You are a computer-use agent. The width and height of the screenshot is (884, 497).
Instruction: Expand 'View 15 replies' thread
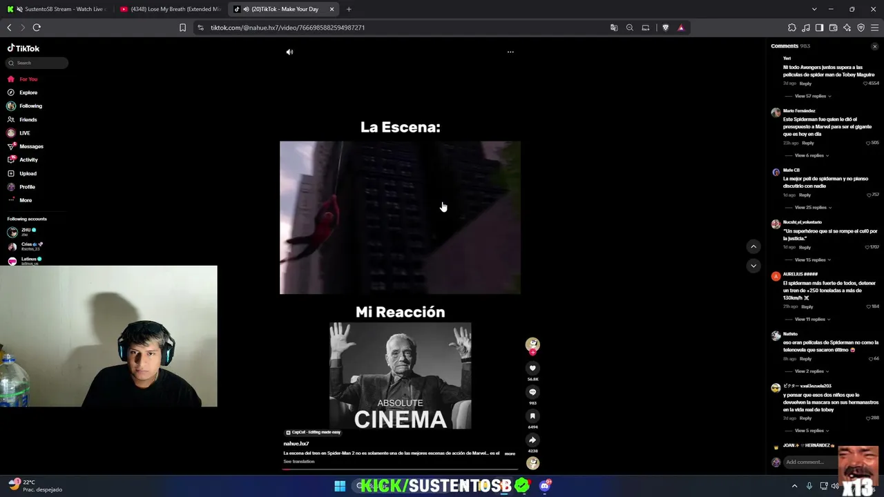pyautogui.click(x=812, y=260)
